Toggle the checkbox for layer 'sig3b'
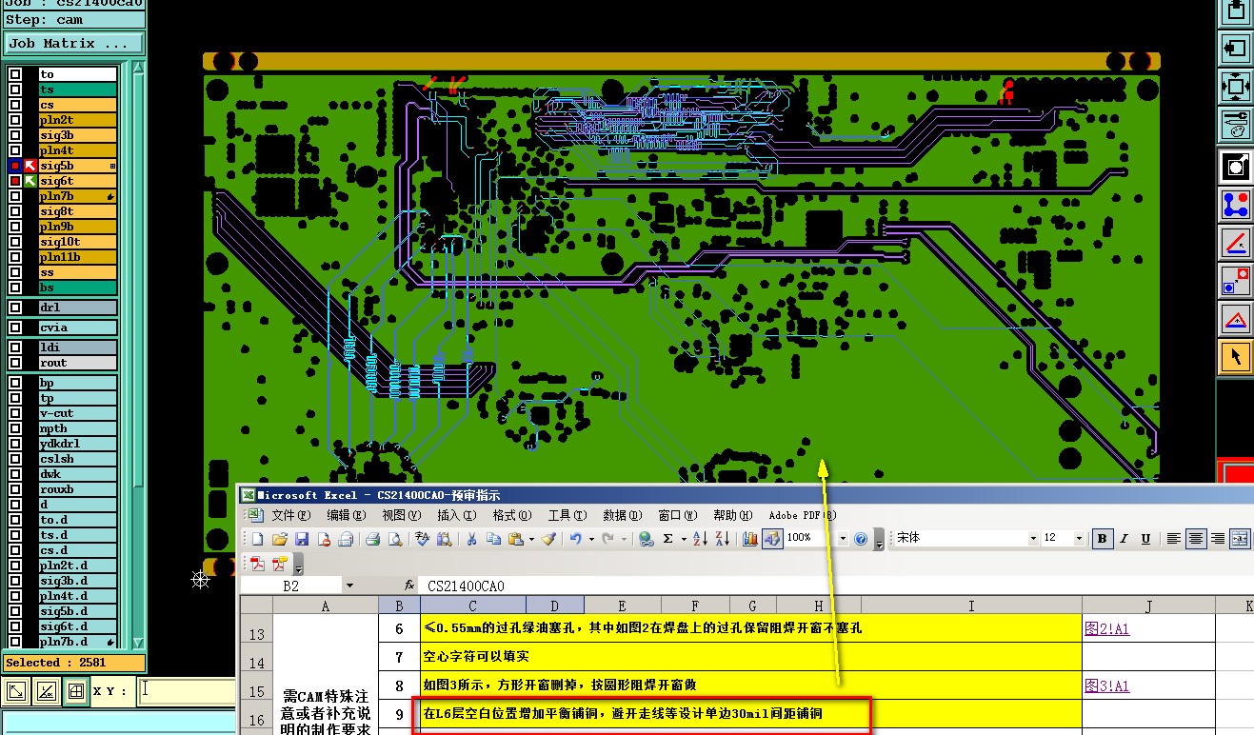This screenshot has height=735, width=1254. click(x=15, y=135)
